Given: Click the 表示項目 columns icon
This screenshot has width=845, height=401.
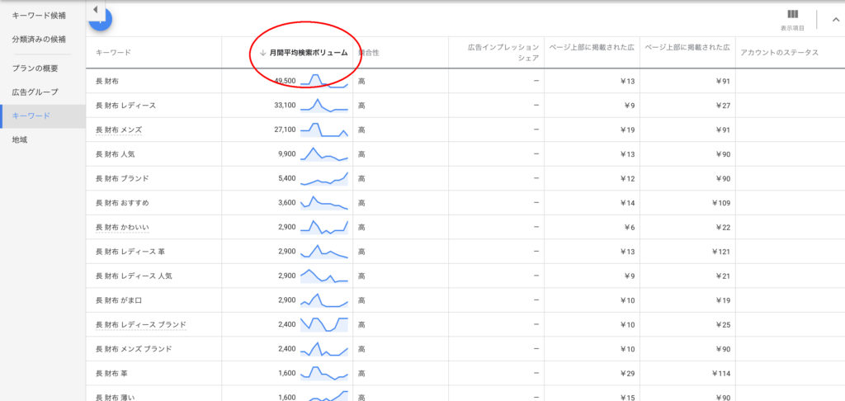Looking at the screenshot, I should pyautogui.click(x=792, y=15).
